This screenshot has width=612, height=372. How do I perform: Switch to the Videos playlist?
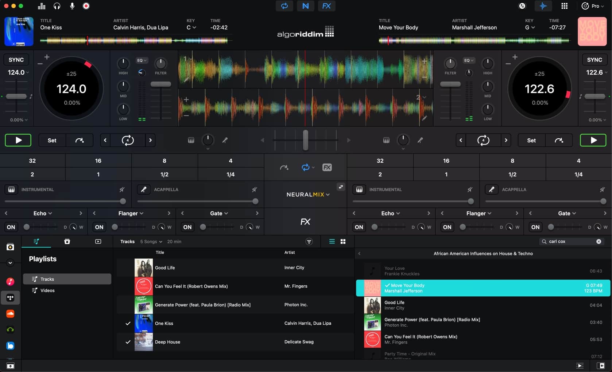click(x=47, y=290)
